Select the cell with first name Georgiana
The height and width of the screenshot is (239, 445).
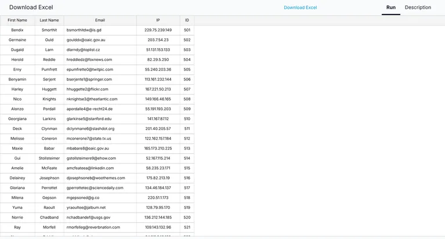click(x=17, y=119)
